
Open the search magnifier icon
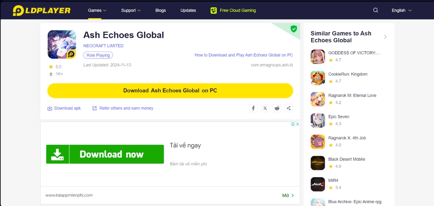click(376, 10)
